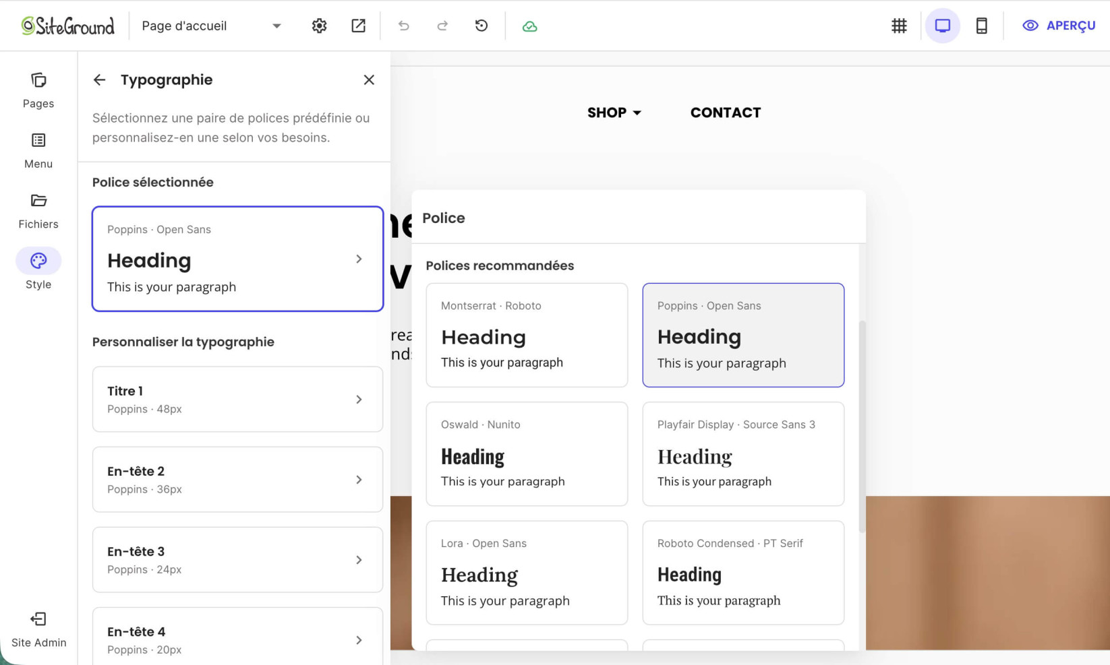Open site in new tab icon
The width and height of the screenshot is (1110, 665).
click(358, 26)
